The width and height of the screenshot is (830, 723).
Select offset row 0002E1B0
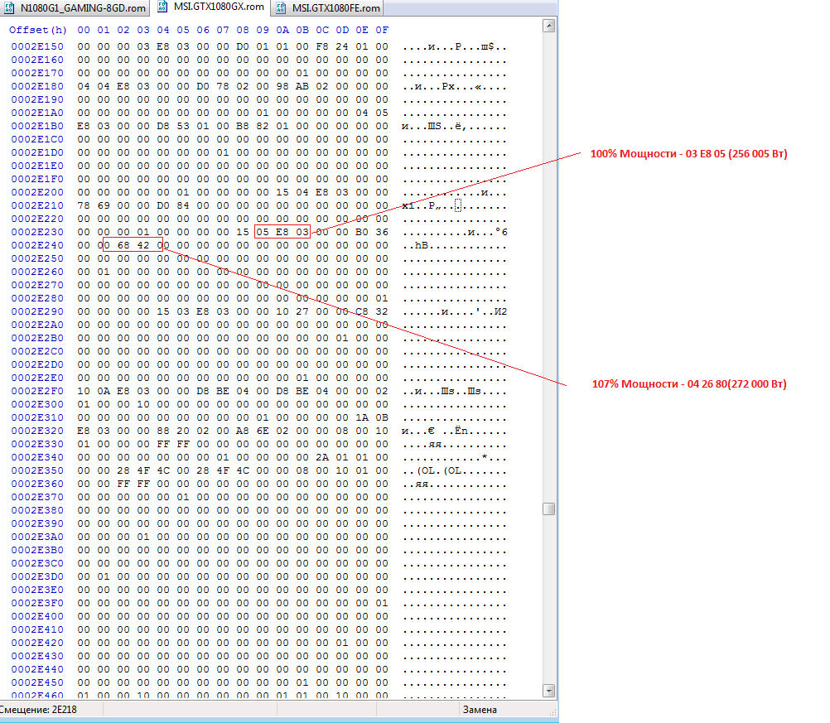pos(37,126)
